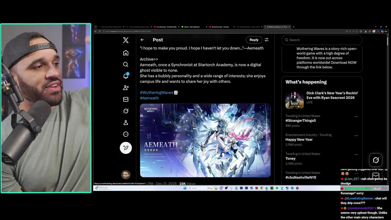Click Windows taskbar Search box
This screenshot has width=391, height=220.
pyautogui.click(x=200, y=188)
